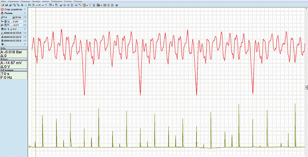This screenshot has height=157, width=308.
Task: Save recording with the floppy disk icon
Action: coord(7,5)
